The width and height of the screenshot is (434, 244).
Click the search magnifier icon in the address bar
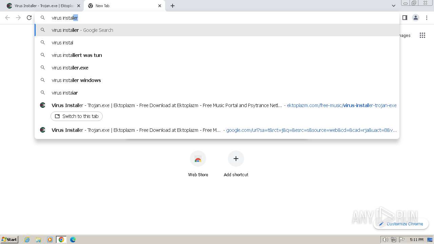(x=43, y=18)
